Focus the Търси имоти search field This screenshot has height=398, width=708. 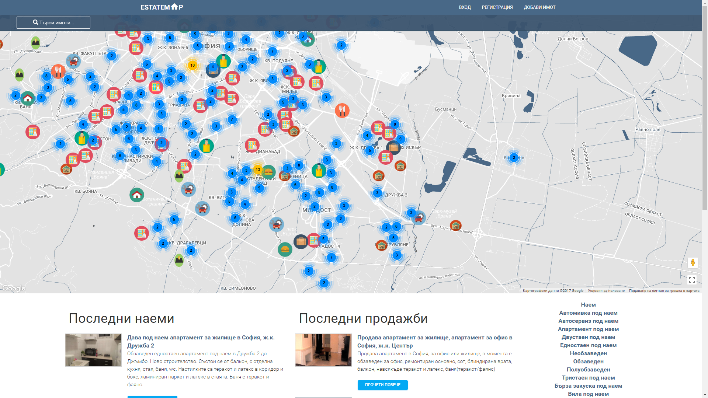[x=53, y=22]
